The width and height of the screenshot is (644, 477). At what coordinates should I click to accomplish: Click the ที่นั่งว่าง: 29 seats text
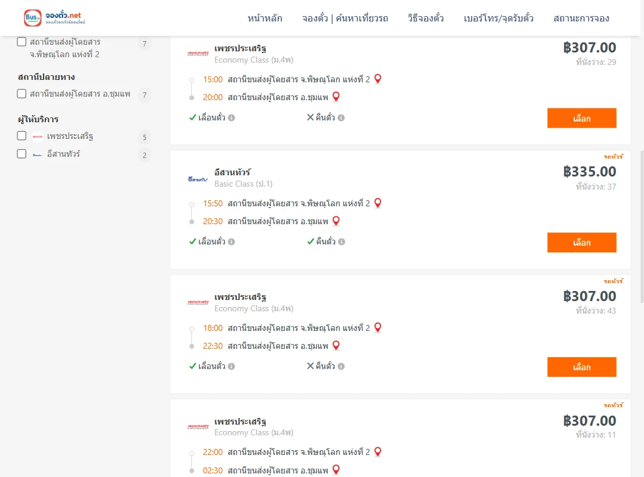(596, 62)
